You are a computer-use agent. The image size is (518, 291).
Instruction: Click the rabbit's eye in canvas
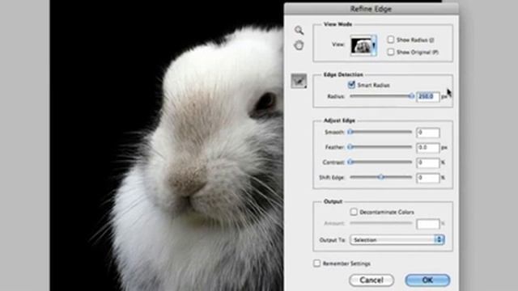point(266,103)
